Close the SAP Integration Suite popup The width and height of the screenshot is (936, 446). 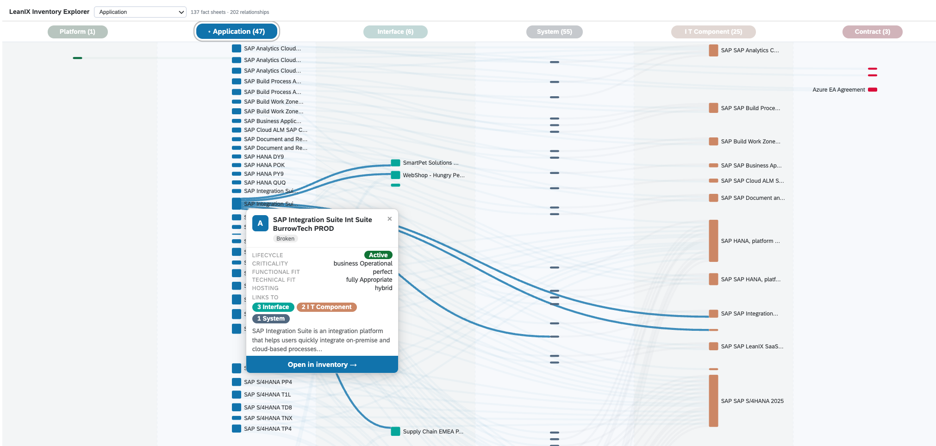pyautogui.click(x=390, y=219)
